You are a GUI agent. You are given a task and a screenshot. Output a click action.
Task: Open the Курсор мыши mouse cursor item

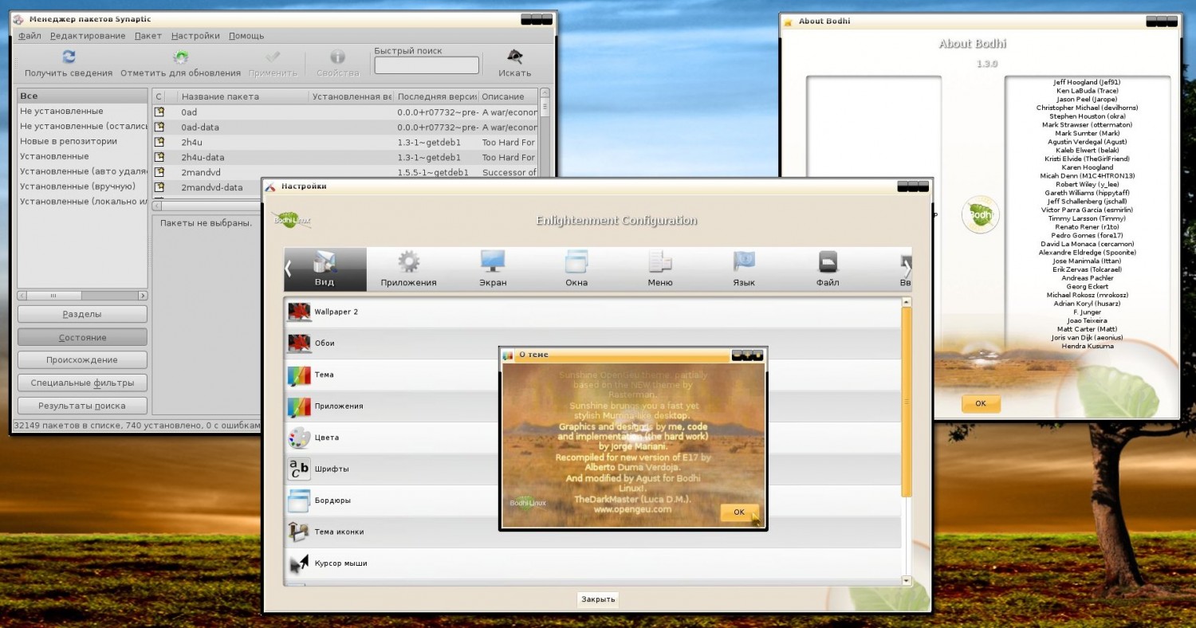592,563
